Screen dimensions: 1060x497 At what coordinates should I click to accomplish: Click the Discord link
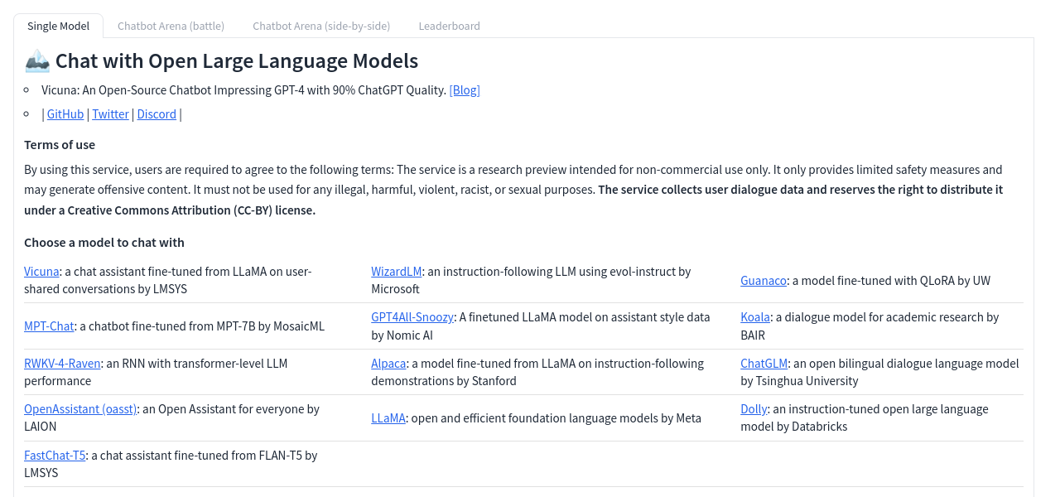click(x=157, y=114)
